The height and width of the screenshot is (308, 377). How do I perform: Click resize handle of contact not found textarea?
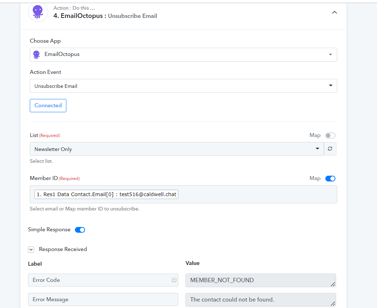(333, 304)
